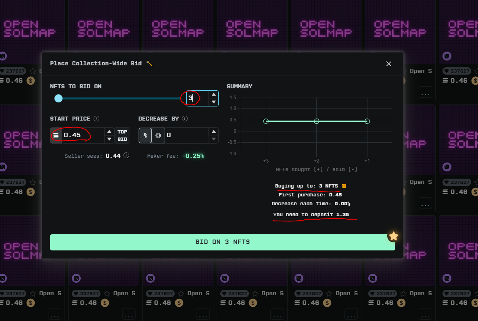Click the 'DECREASE BY' label text
The height and width of the screenshot is (321, 478).
pos(159,119)
